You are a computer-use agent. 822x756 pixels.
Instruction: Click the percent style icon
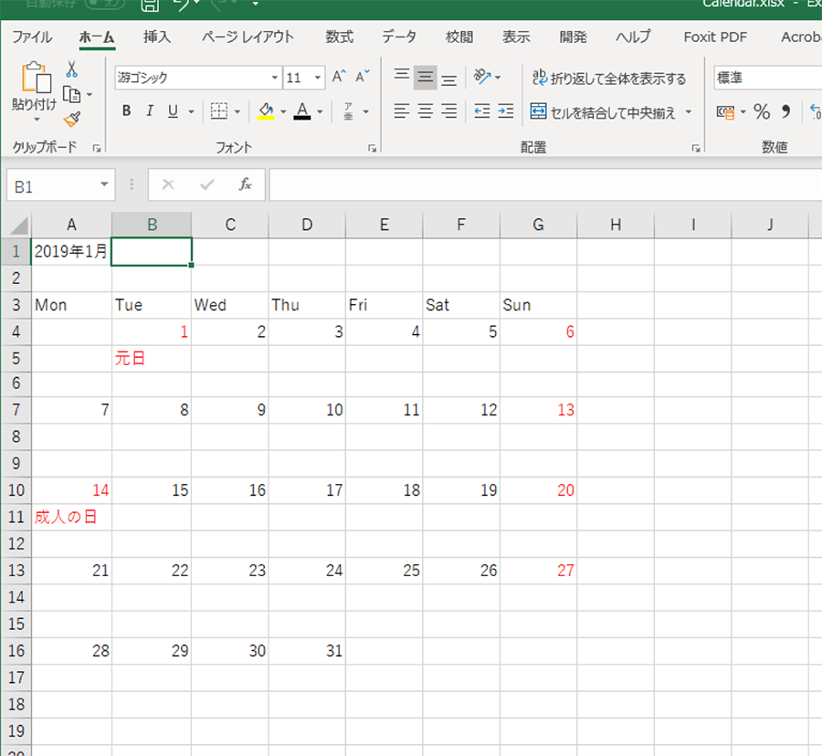coord(762,111)
